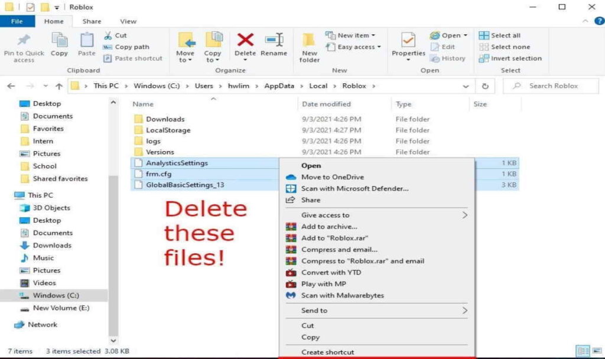Switch to the View tab
The height and width of the screenshot is (359, 605).
(x=128, y=21)
